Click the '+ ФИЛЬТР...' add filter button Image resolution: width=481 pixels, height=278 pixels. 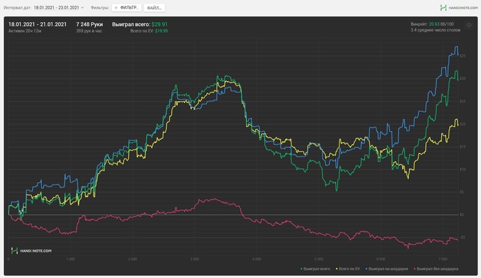point(126,8)
